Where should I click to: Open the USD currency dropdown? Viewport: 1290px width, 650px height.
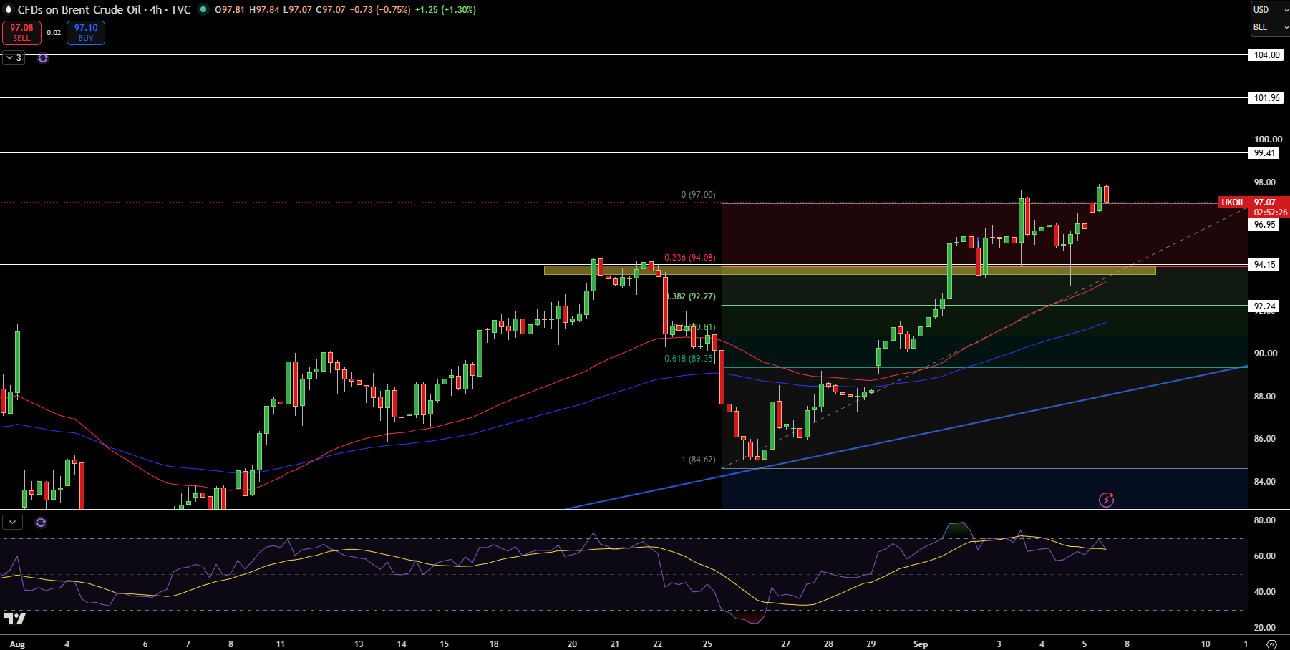click(1269, 10)
